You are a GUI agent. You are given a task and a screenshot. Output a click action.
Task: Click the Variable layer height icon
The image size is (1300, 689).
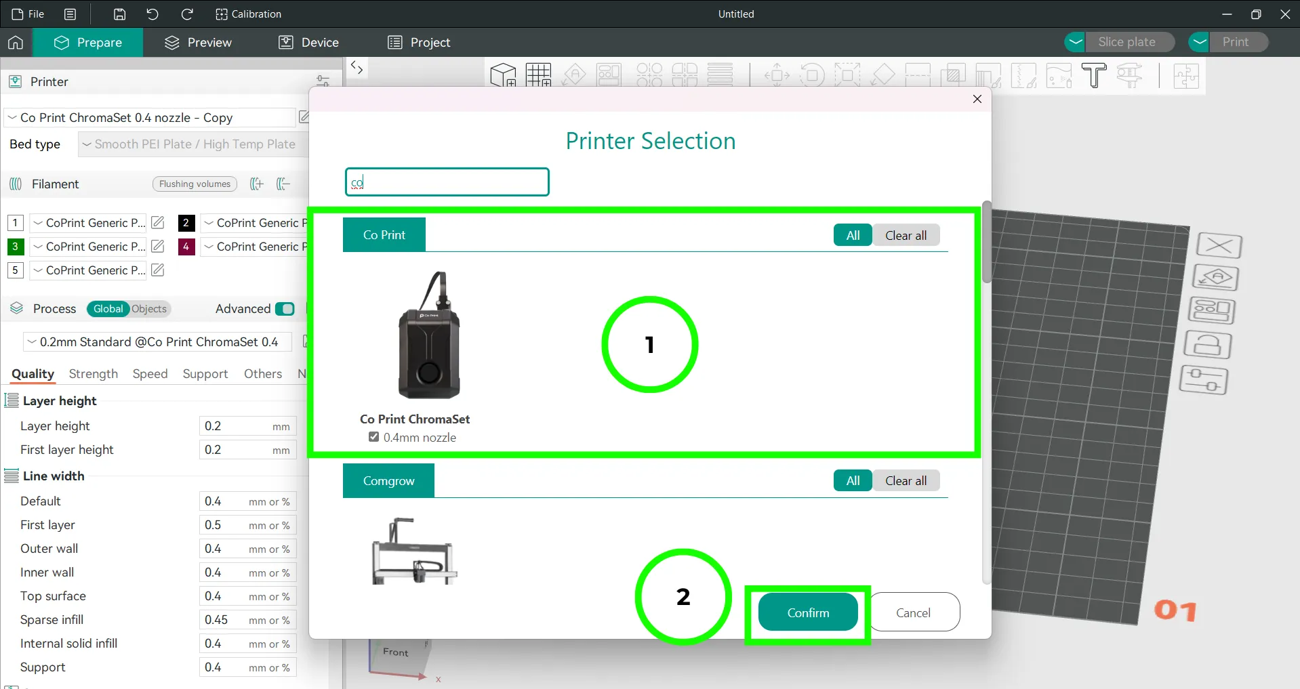[x=720, y=75]
